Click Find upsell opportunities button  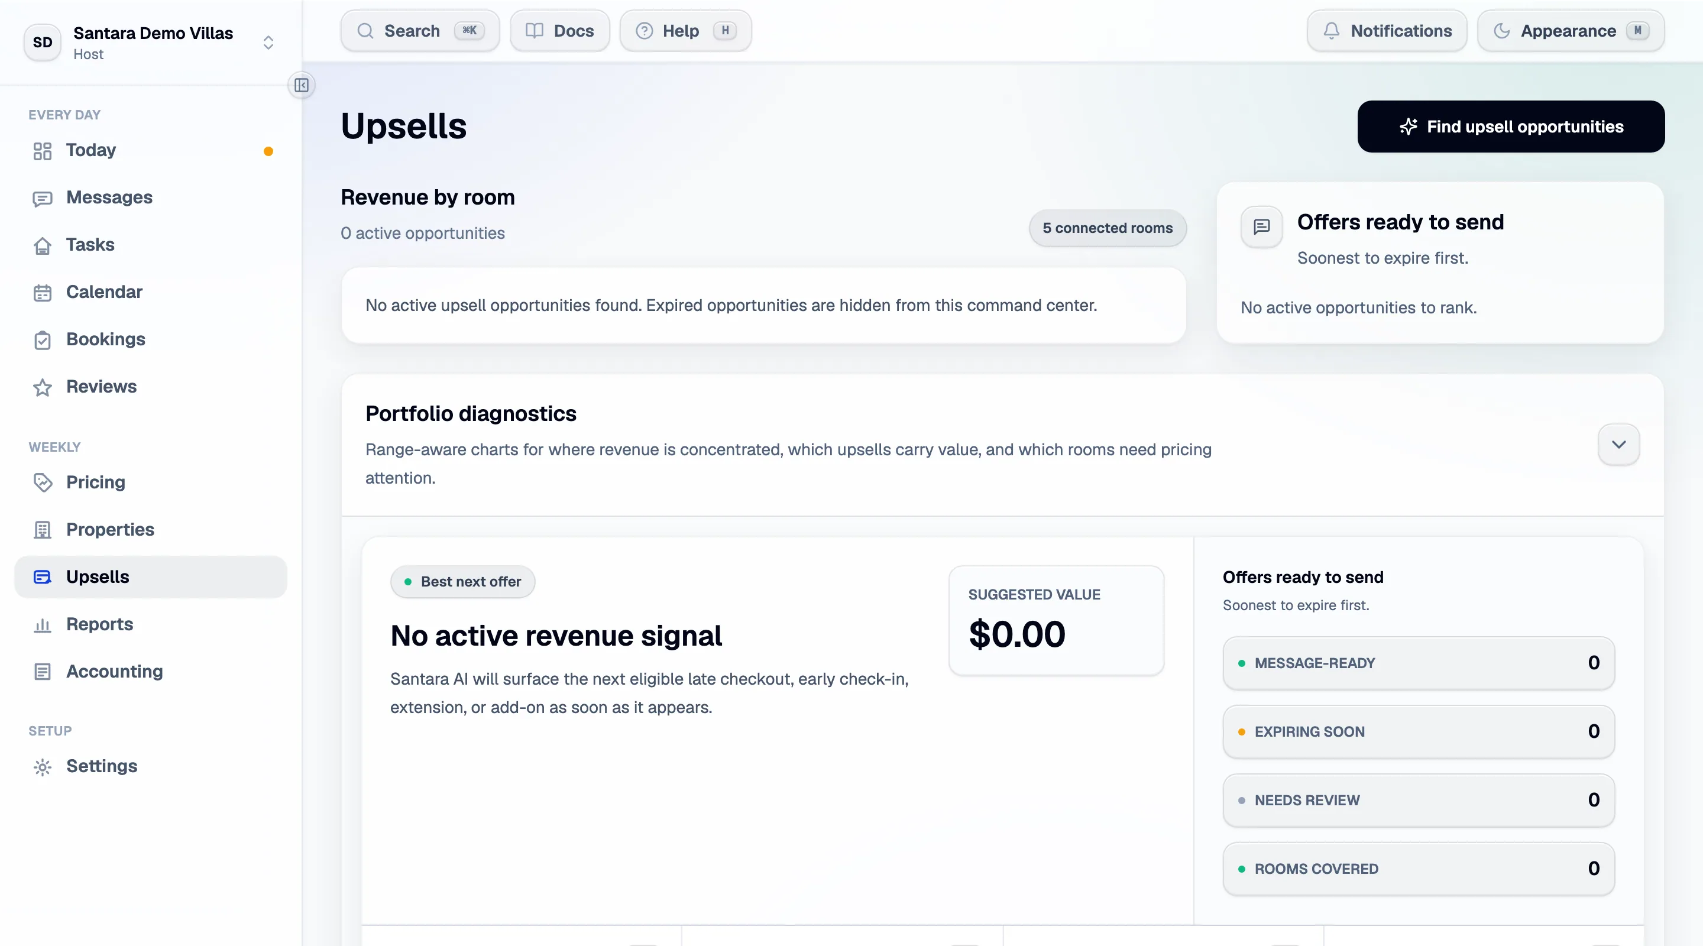[x=1511, y=127]
